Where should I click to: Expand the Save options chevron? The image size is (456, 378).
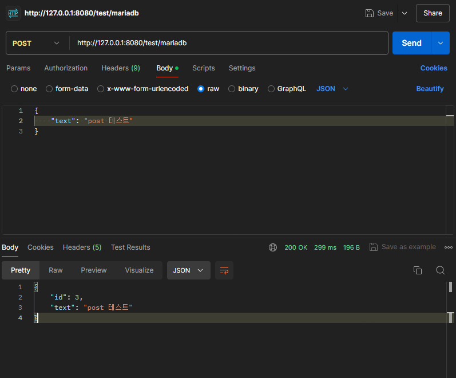click(405, 13)
